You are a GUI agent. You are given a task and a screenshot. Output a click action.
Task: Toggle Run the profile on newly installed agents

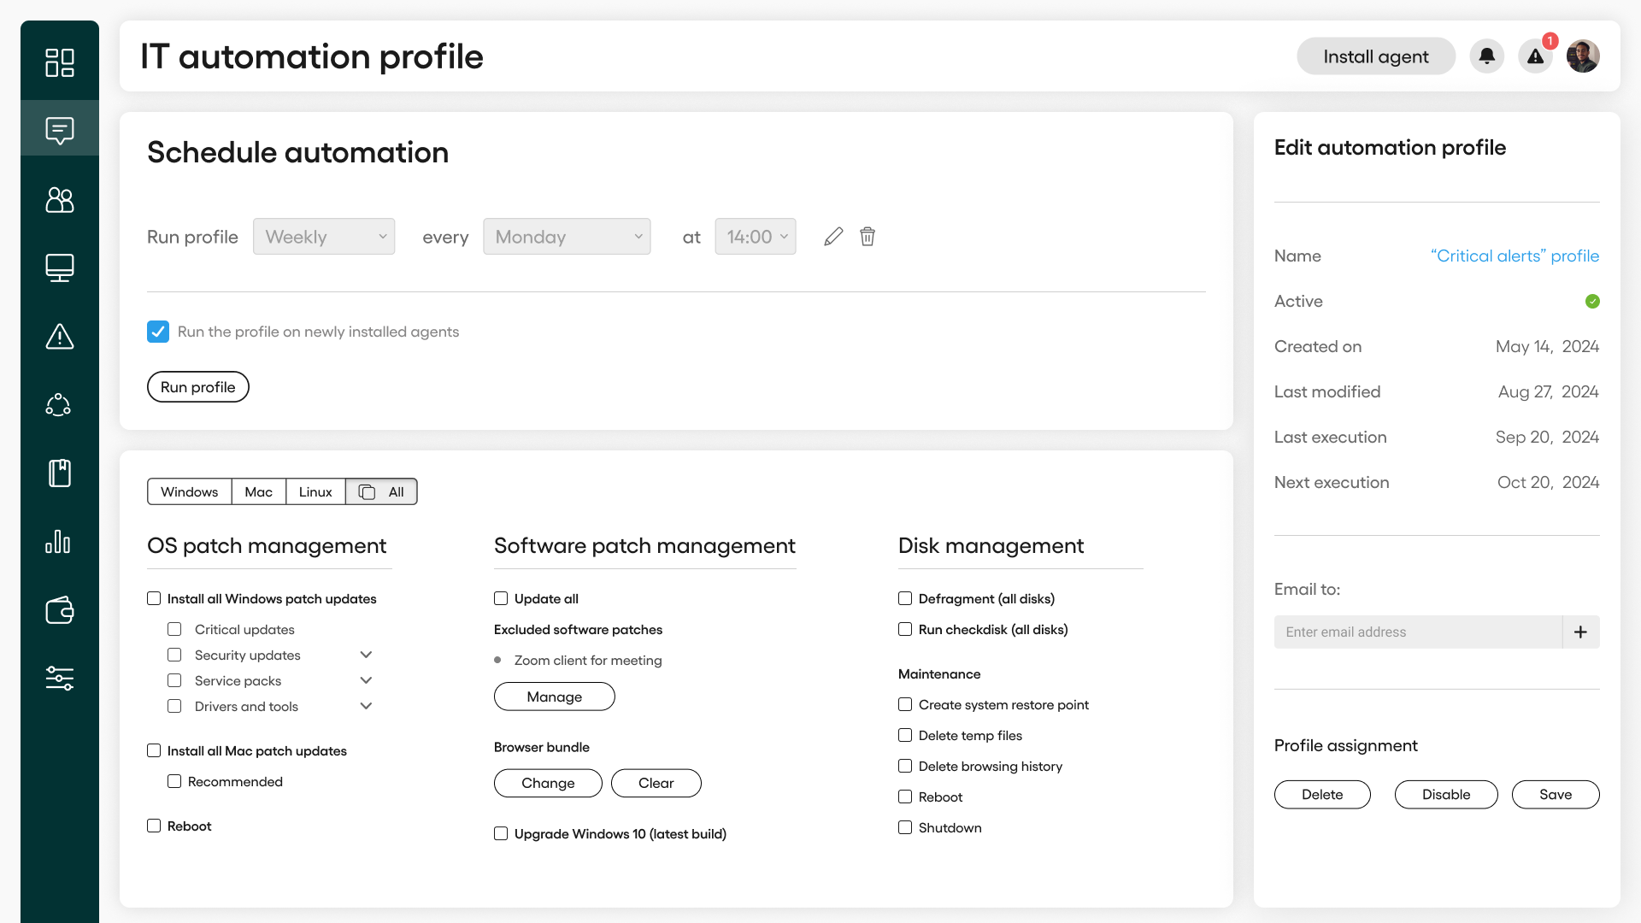(x=158, y=332)
